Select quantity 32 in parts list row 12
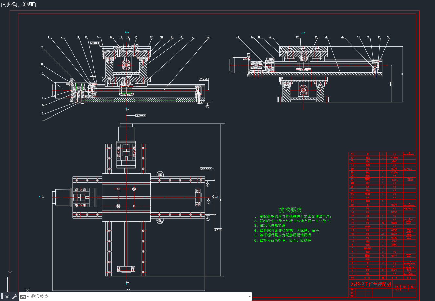This screenshot has width=435, height=301. [x=383, y=234]
